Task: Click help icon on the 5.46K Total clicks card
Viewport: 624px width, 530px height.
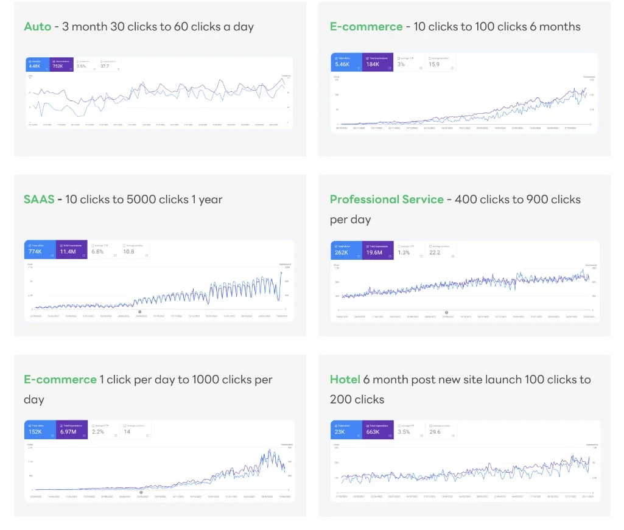Action: click(359, 68)
